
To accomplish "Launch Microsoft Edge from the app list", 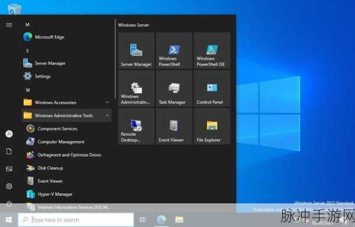I will (x=67, y=37).
